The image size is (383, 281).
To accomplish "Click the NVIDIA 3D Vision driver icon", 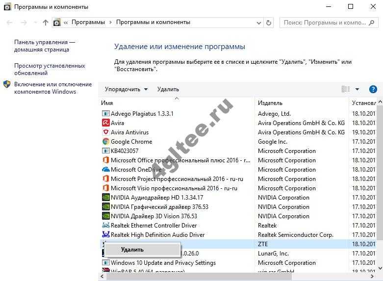I will 105,216.
